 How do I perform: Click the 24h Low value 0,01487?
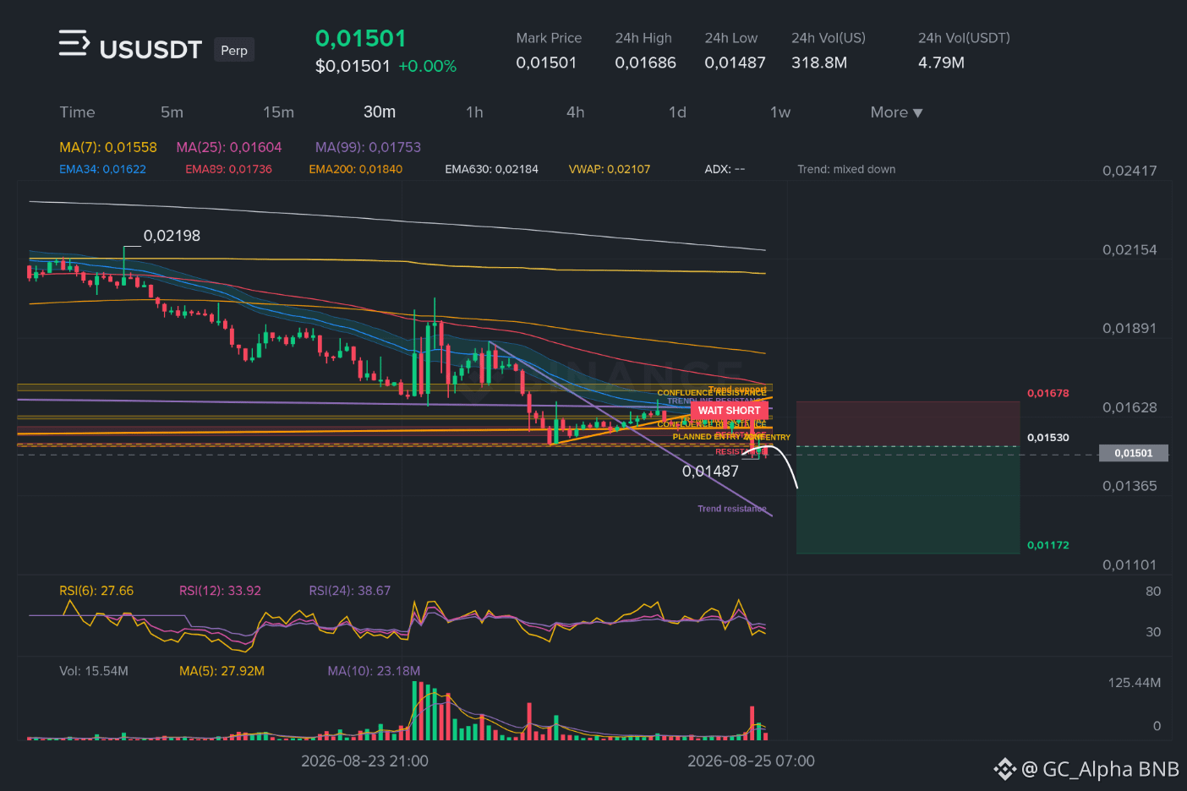pyautogui.click(x=735, y=63)
